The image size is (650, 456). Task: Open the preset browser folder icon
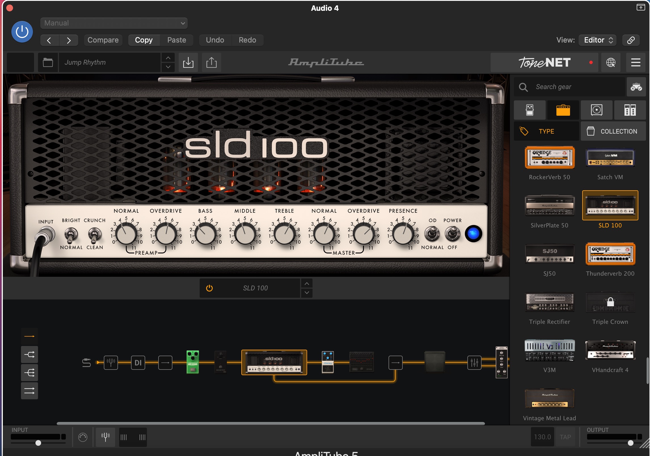click(x=48, y=62)
